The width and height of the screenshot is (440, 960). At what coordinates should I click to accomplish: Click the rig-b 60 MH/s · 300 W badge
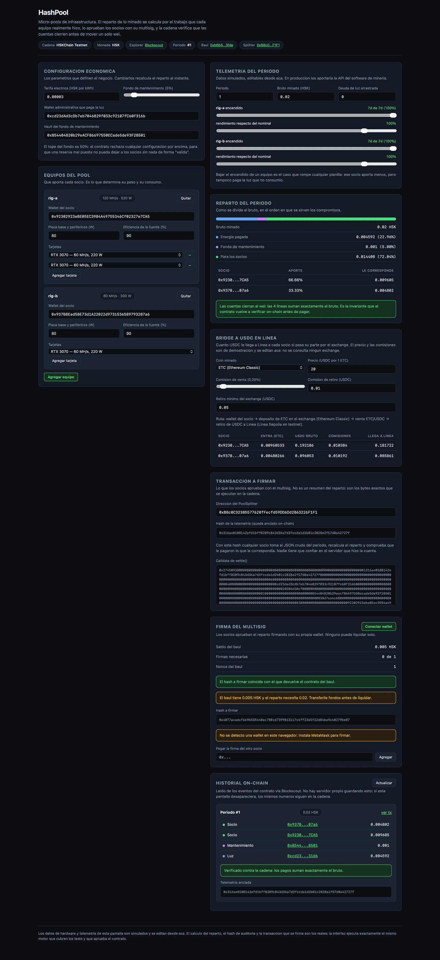117,296
